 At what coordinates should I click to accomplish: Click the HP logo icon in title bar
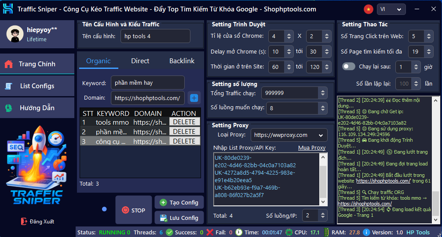click(x=8, y=8)
